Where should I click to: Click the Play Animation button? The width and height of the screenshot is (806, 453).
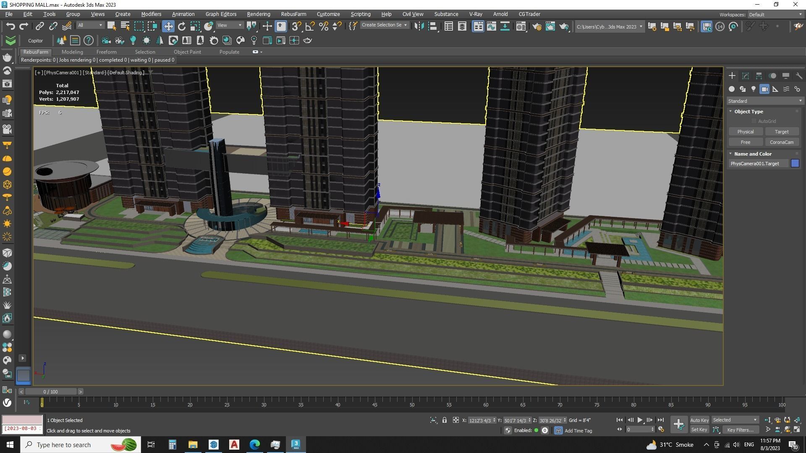click(640, 420)
